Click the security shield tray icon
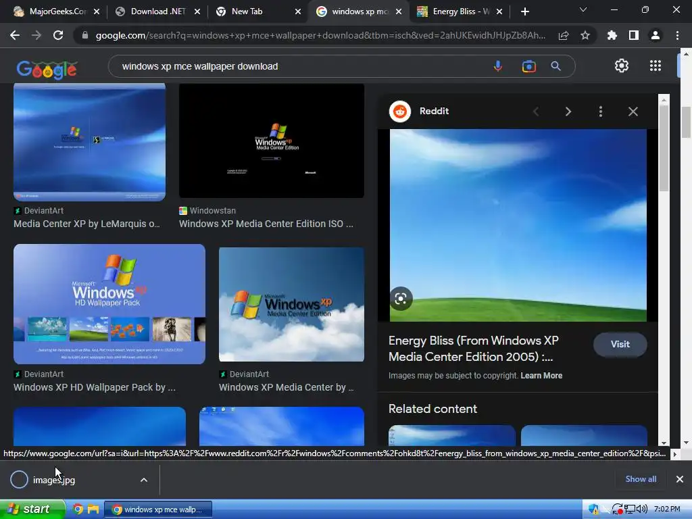Viewport: 692px width, 519px height. 593,510
